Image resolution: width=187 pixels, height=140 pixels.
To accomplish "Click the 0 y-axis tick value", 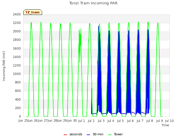I will [x=20, y=117].
